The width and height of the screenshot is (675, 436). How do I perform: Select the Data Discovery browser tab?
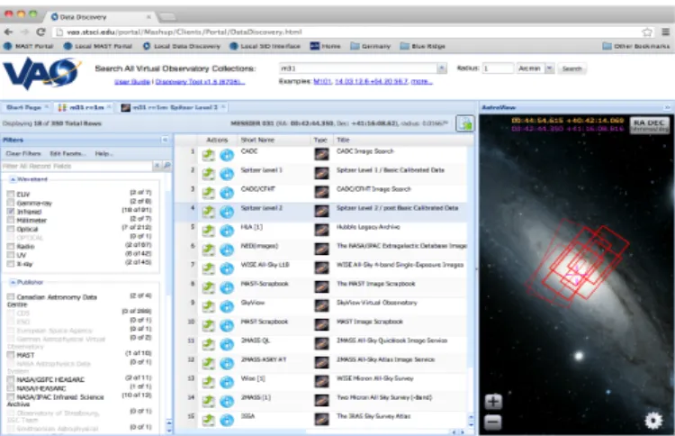click(x=99, y=17)
